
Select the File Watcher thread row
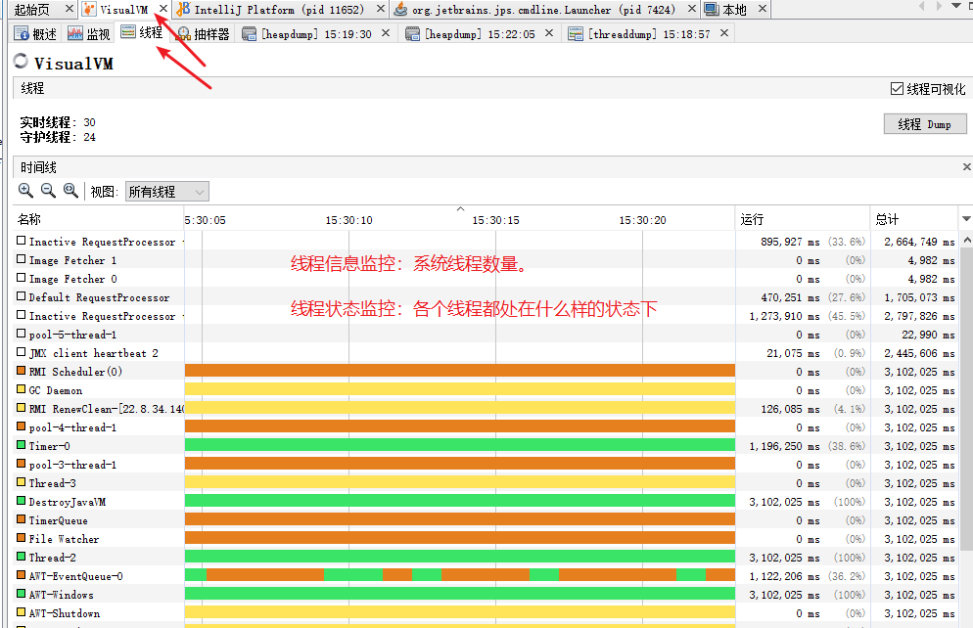point(484,538)
